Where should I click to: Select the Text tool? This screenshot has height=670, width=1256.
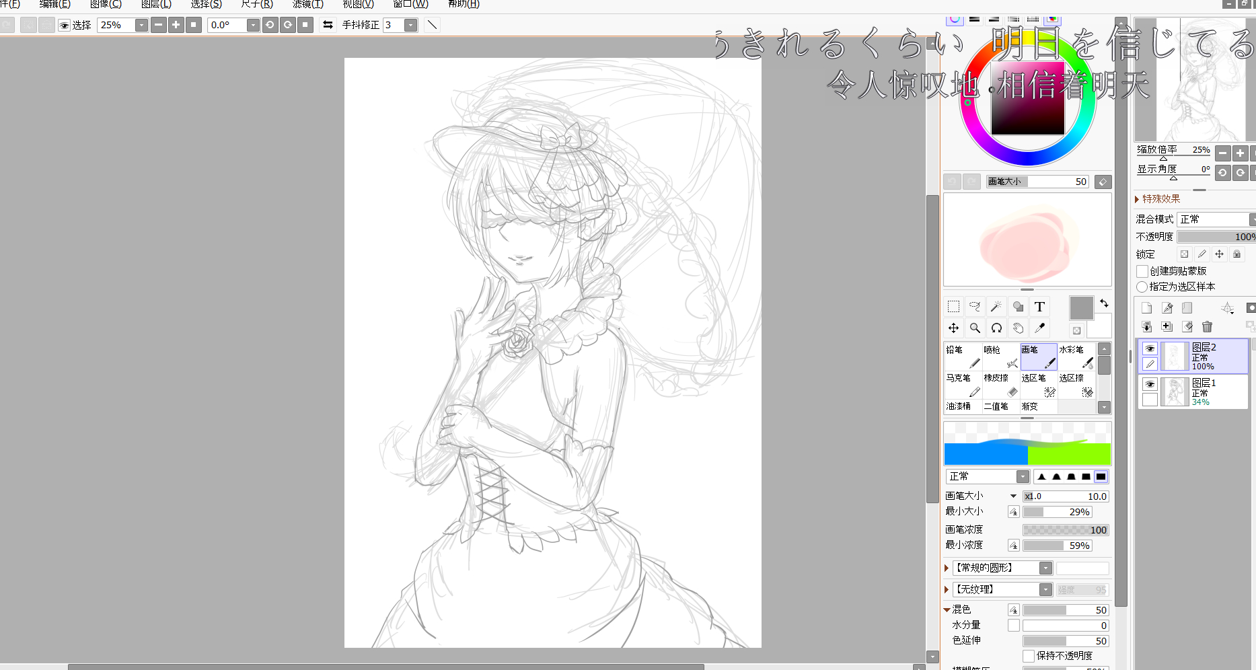coord(1039,307)
